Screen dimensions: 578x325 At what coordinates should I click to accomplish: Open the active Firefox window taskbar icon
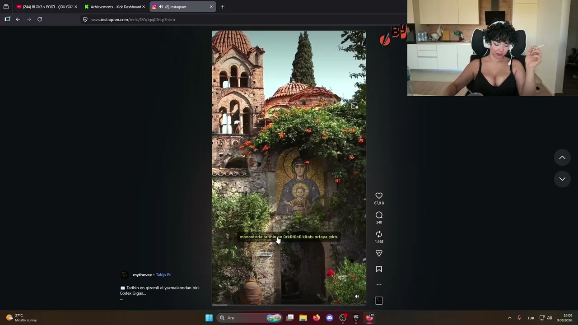[369, 318]
